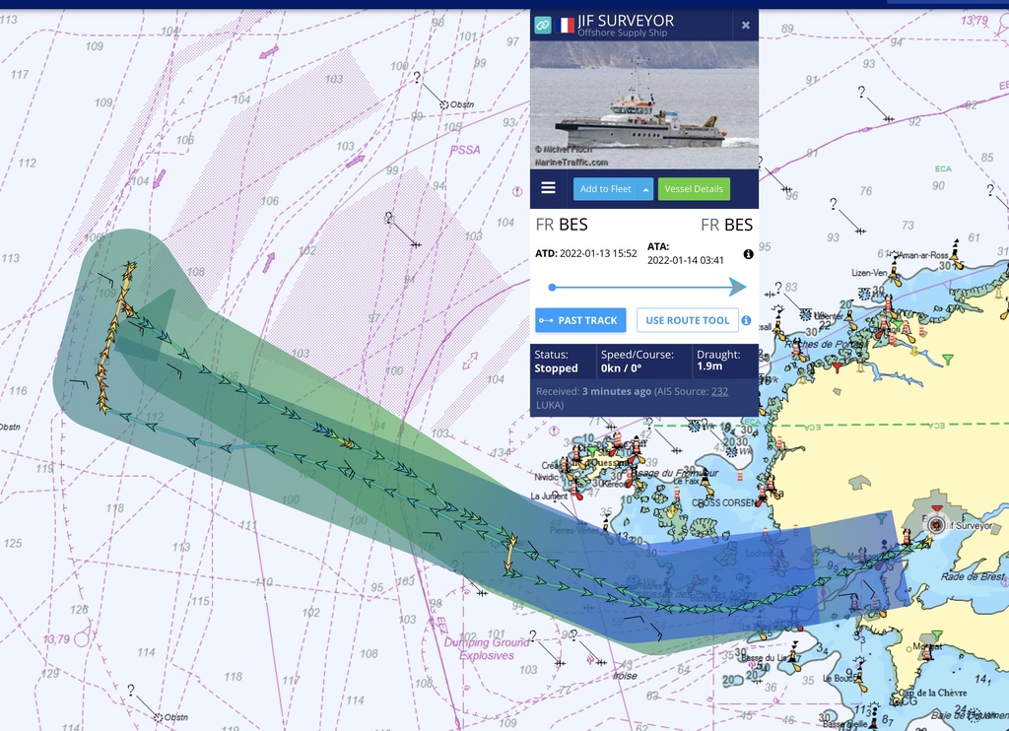Click the 'Rade de Brest' map label
The height and width of the screenshot is (731, 1009).
pos(973,576)
